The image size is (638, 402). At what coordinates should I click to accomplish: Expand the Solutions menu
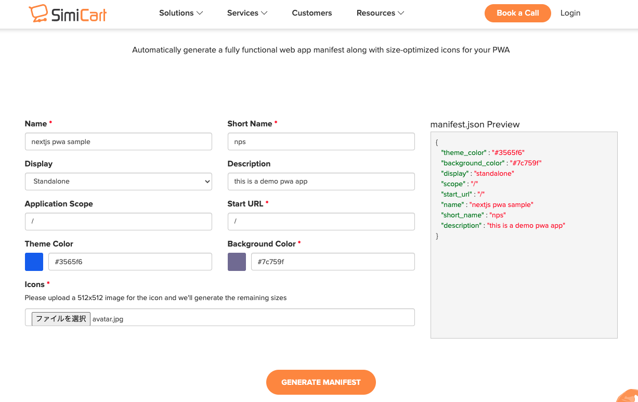point(181,13)
